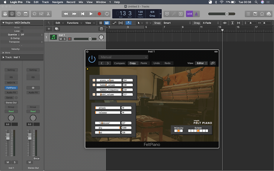Screen dimensions: 274x171
Task: Mute track Inst 1 in header
Action: pos(61,39)
